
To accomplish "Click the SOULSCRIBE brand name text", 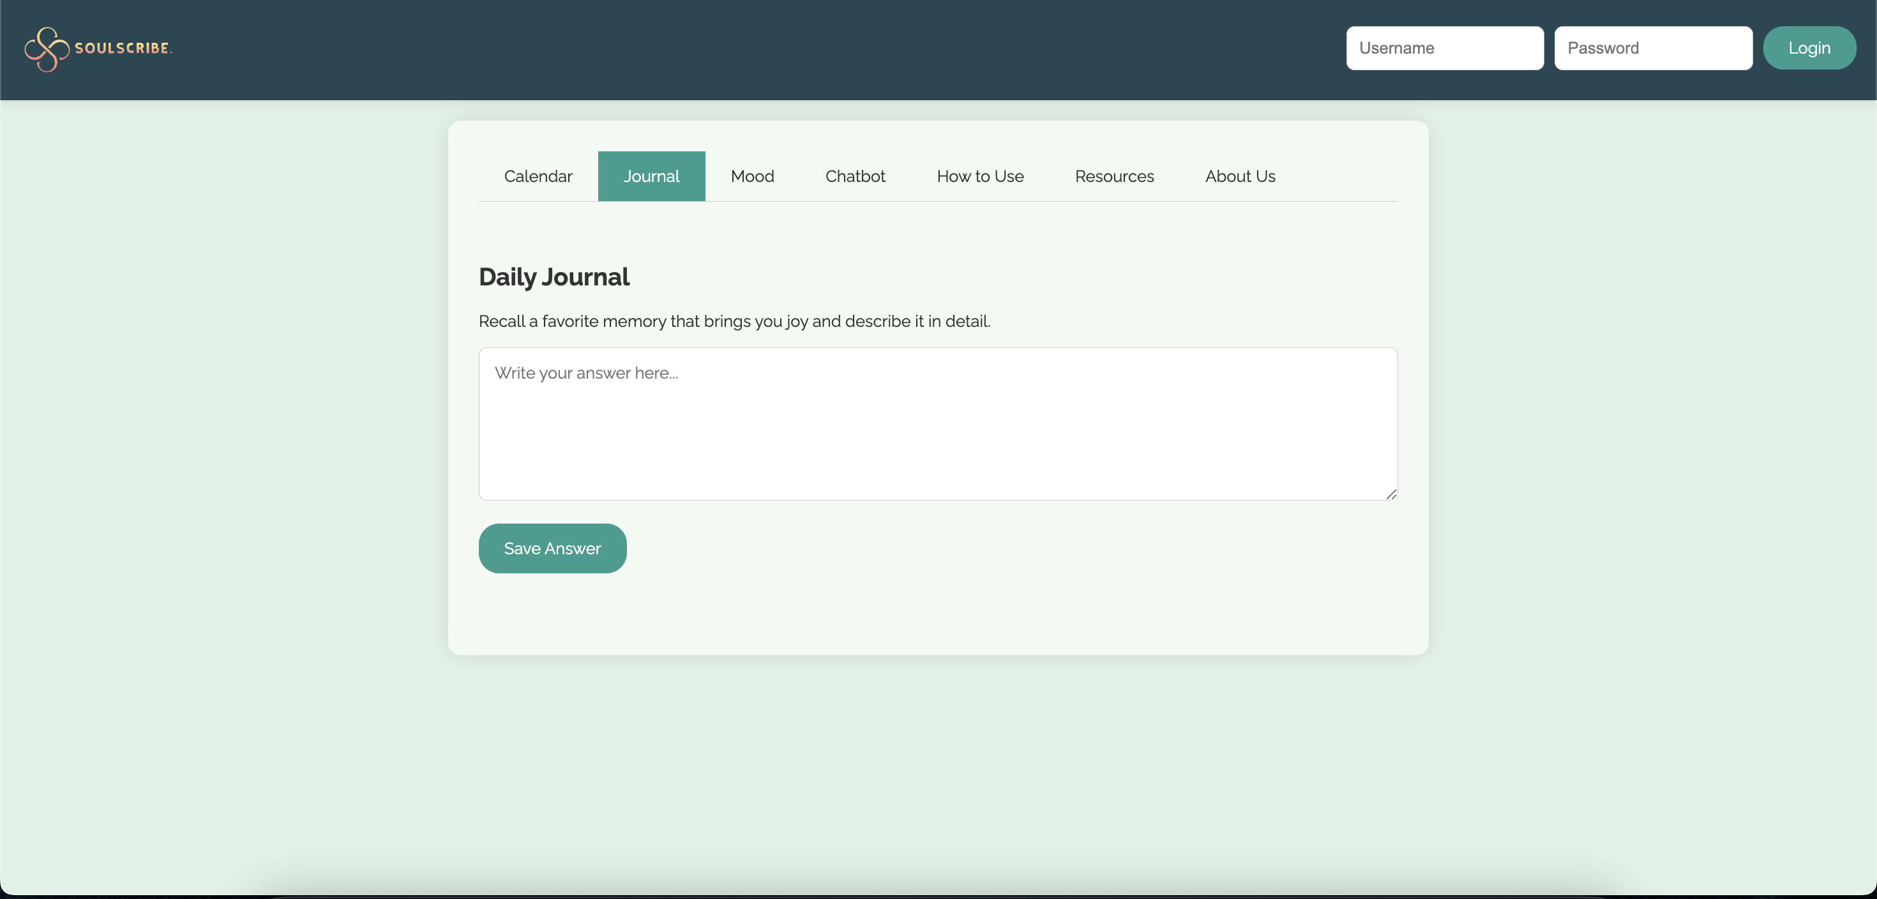I will 123,48.
